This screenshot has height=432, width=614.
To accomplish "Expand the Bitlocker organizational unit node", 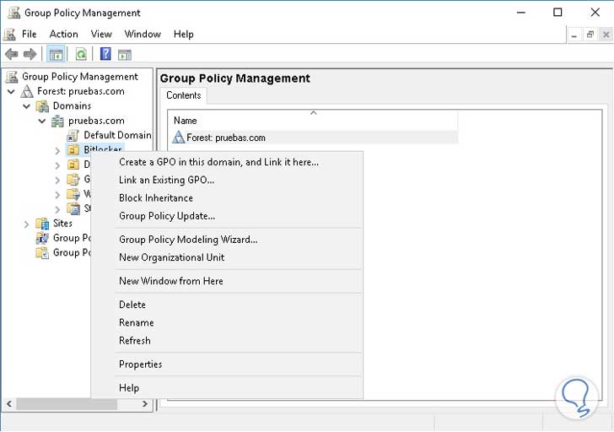I will (57, 150).
